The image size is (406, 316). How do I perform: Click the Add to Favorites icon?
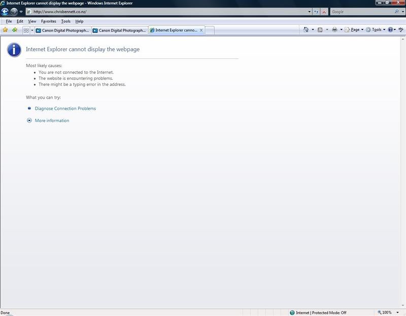pyautogui.click(x=15, y=30)
